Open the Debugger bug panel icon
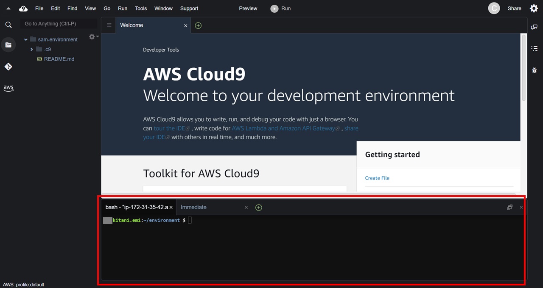The image size is (543, 288). (535, 70)
